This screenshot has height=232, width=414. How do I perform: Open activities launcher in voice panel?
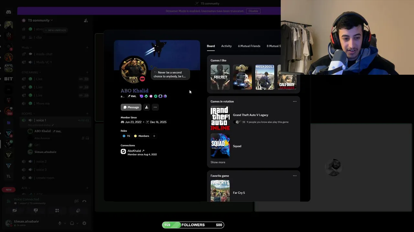tap(57, 210)
